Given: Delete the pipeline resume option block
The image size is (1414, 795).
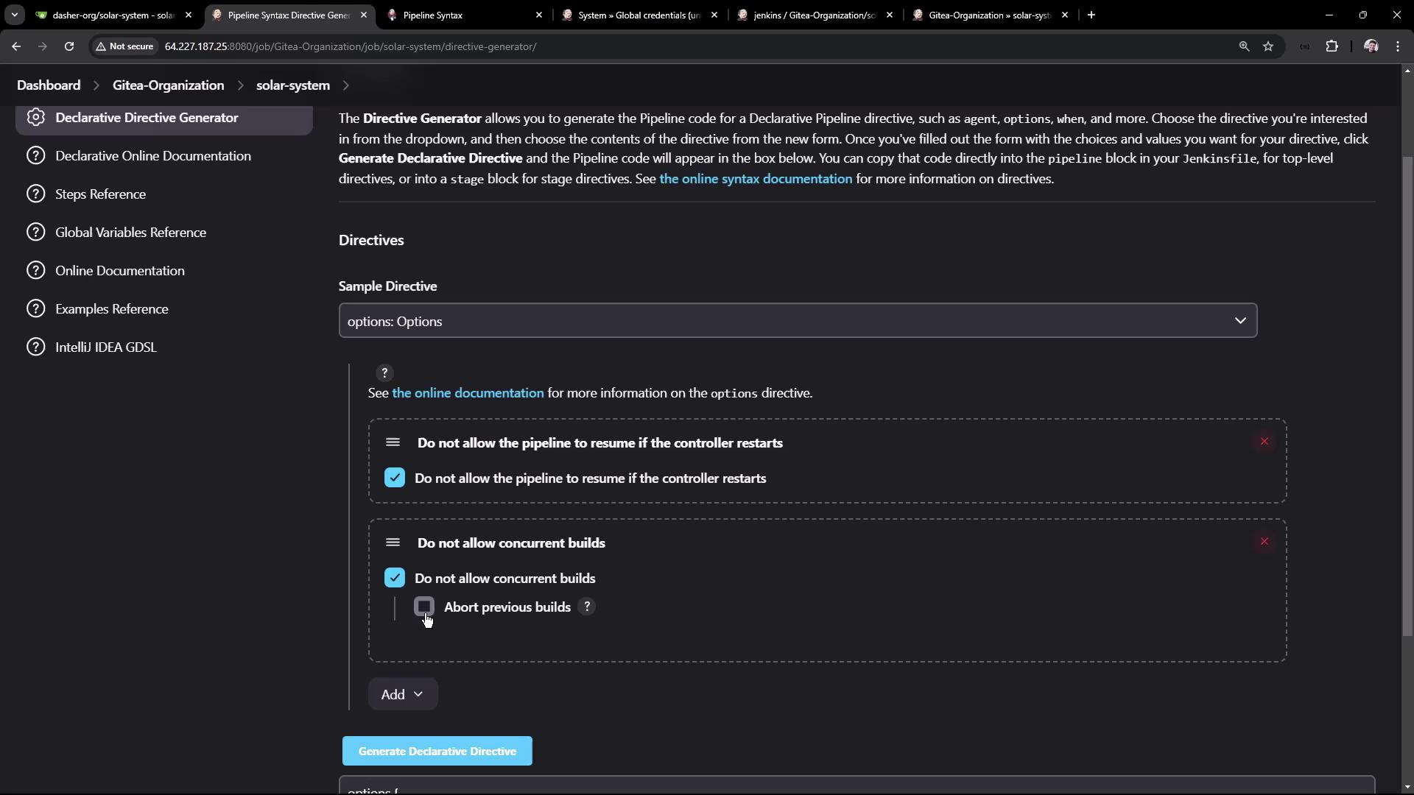Looking at the screenshot, I should (x=1264, y=442).
